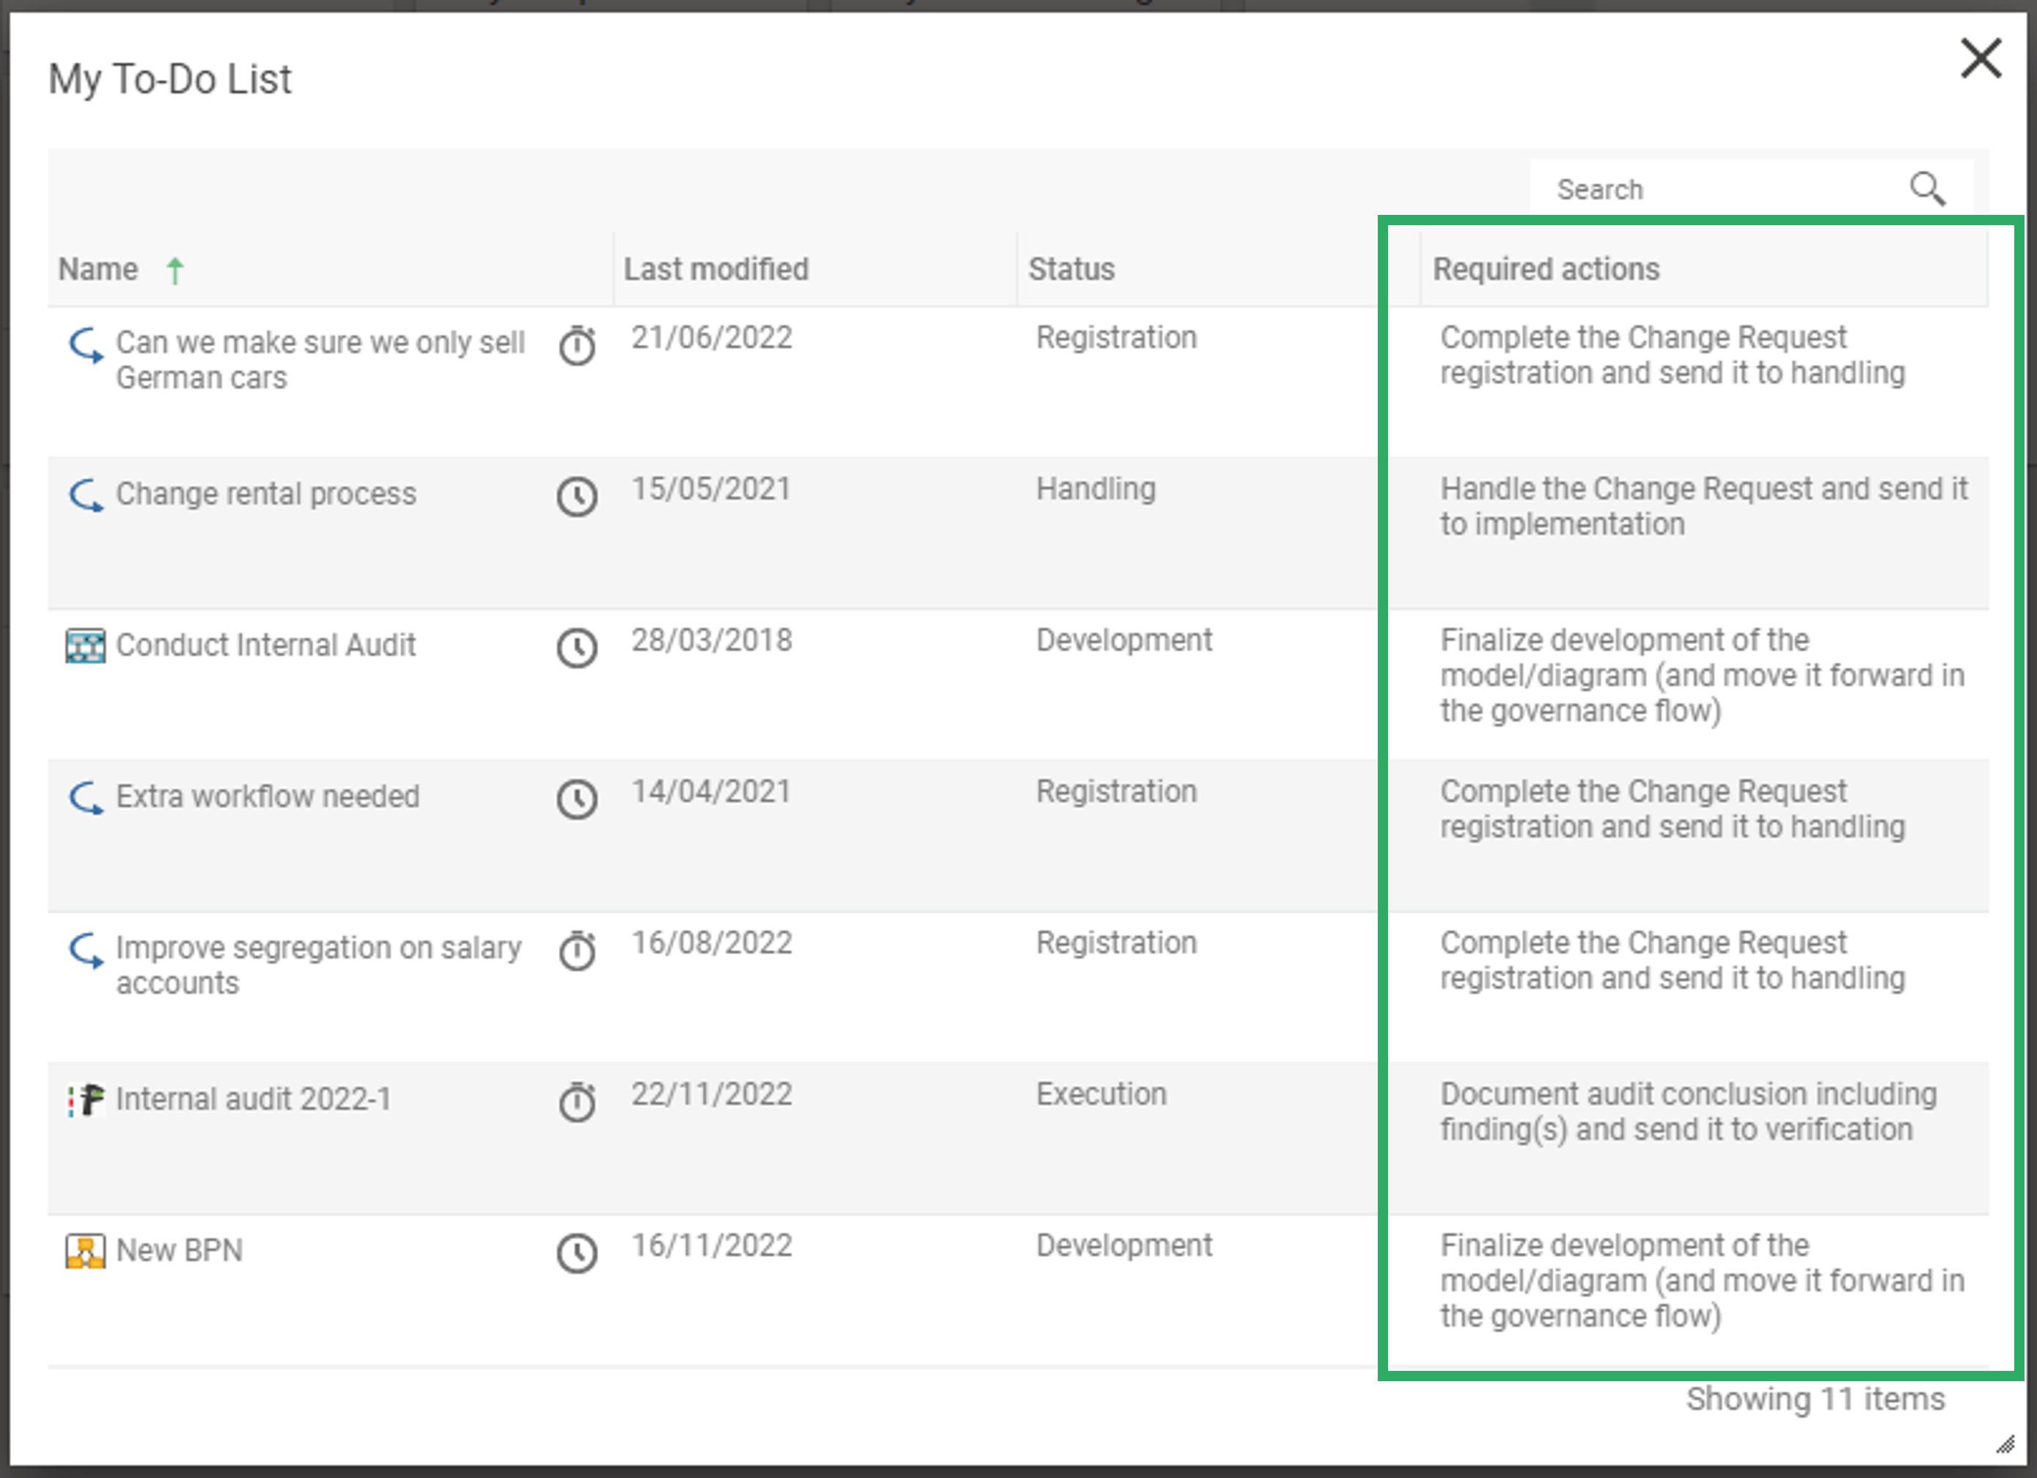
Task: Open 'Conduct Internal Audit' item
Action: pyautogui.click(x=266, y=644)
